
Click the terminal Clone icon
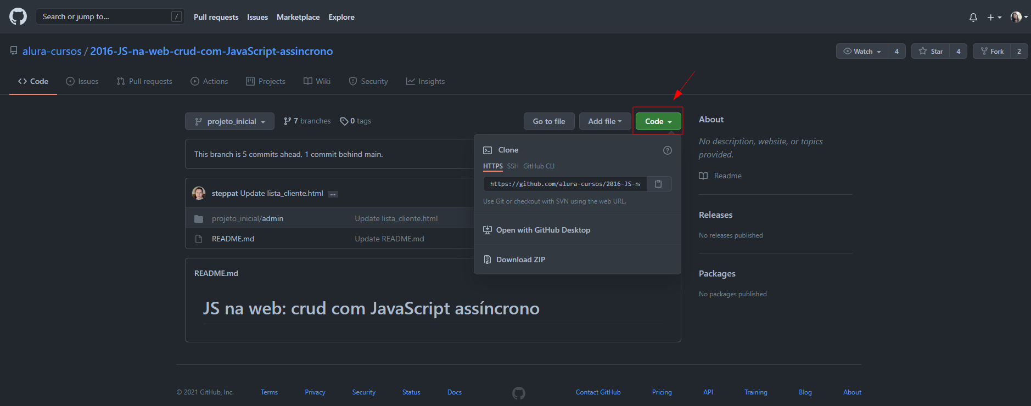pyautogui.click(x=488, y=150)
